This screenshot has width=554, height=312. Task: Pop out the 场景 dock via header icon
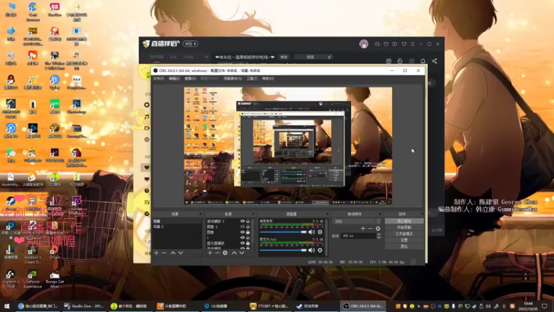(200, 214)
